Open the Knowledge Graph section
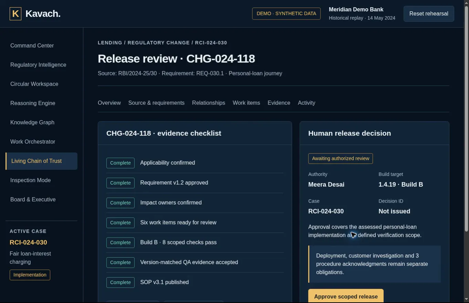Viewport: 469px width, 303px height. pyautogui.click(x=32, y=123)
